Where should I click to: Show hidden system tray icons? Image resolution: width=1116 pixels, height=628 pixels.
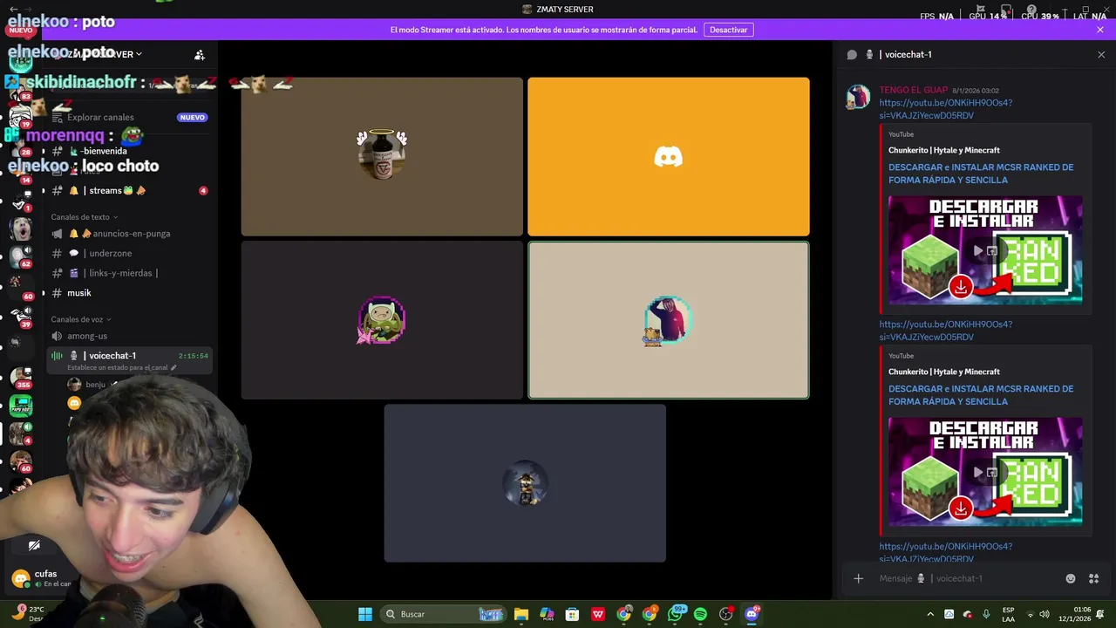pyautogui.click(x=930, y=614)
